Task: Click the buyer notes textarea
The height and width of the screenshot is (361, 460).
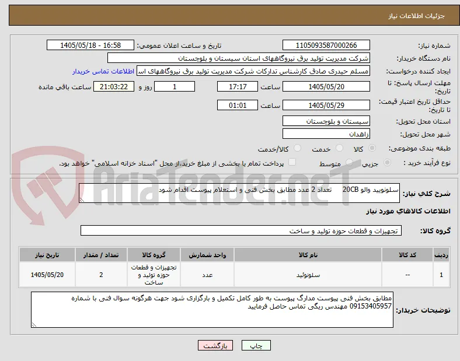Action: click(212, 310)
